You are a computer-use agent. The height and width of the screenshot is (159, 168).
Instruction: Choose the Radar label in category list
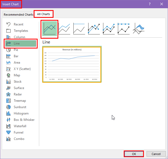18,94
